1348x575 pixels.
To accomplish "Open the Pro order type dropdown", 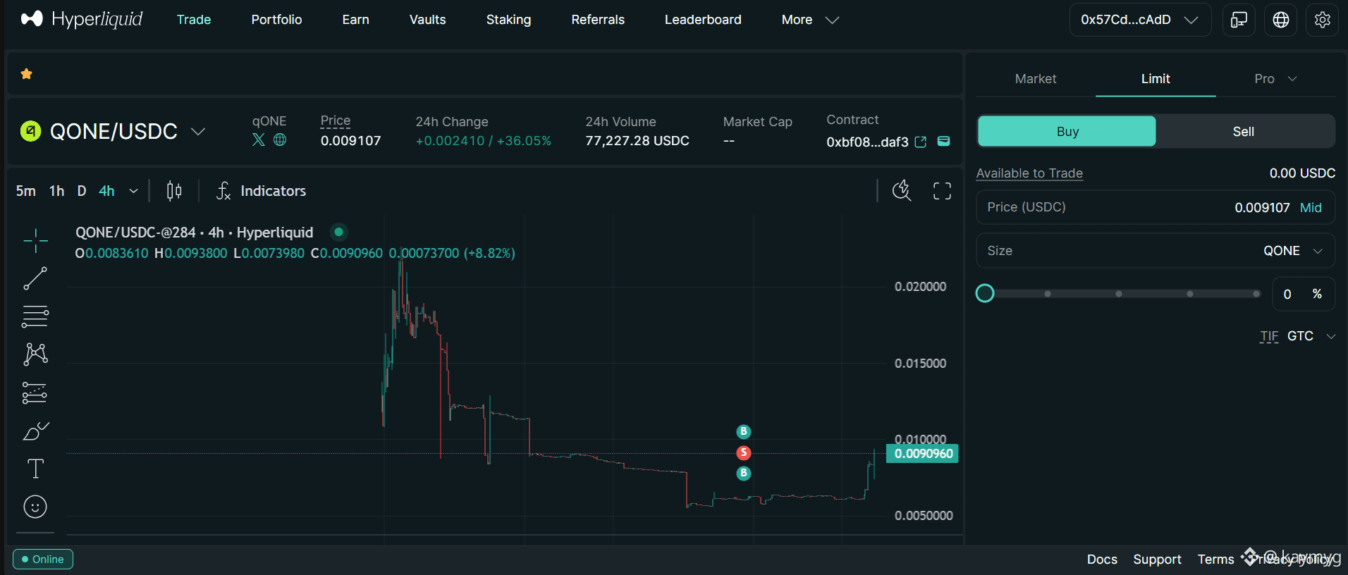I will 1275,79.
